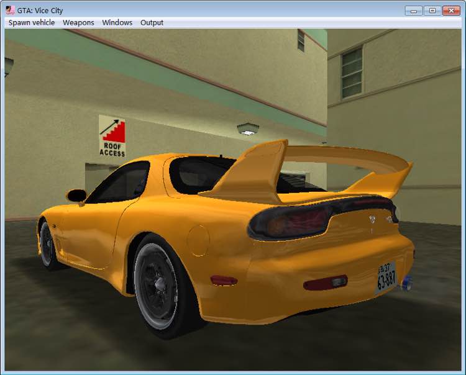Image resolution: width=466 pixels, height=375 pixels.
Task: Open the Spawn vehicle menu
Action: (x=32, y=22)
